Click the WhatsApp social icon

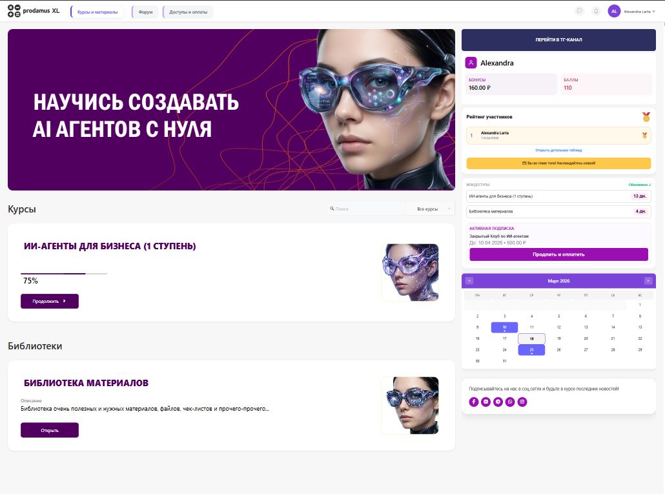tap(510, 402)
